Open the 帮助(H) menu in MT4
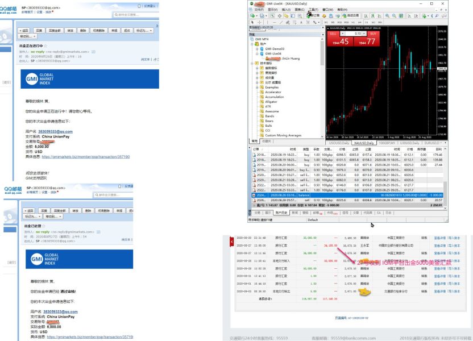 [342, 10]
